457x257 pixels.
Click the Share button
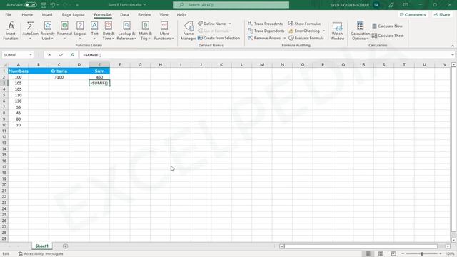(x=442, y=14)
